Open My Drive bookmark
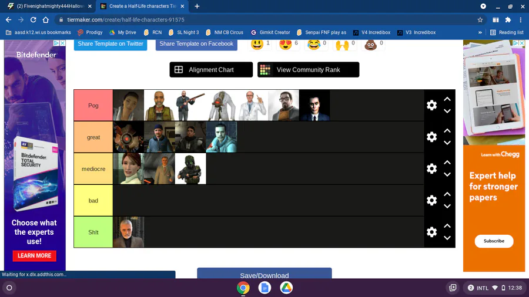529x297 pixels. click(x=122, y=32)
